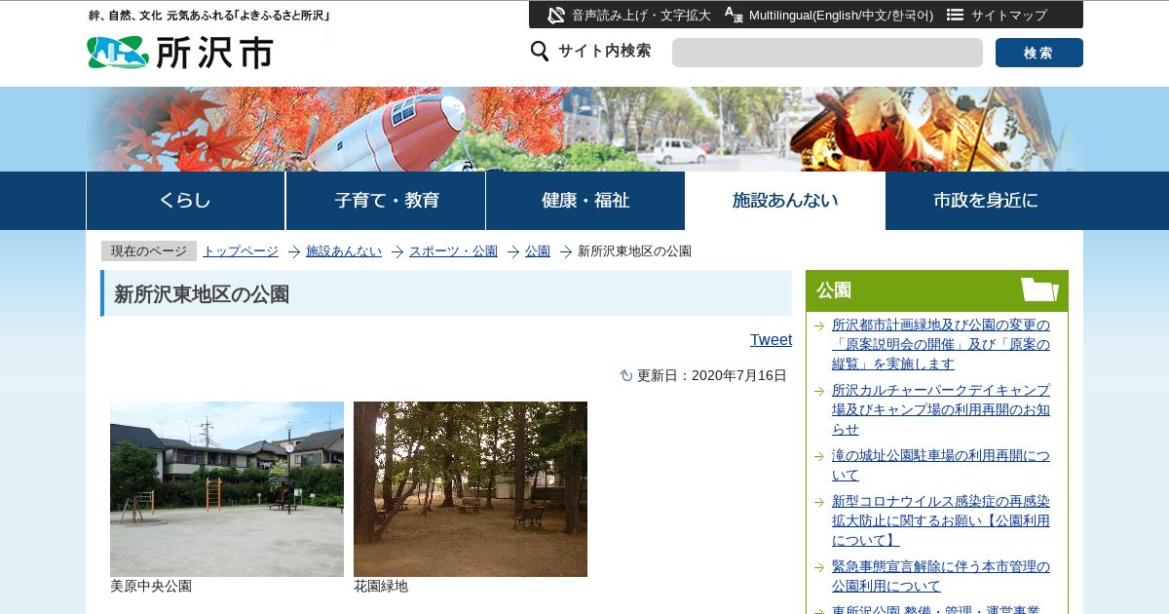
Task: Open the 市政を身近に navigation tab
Action: pos(985,201)
